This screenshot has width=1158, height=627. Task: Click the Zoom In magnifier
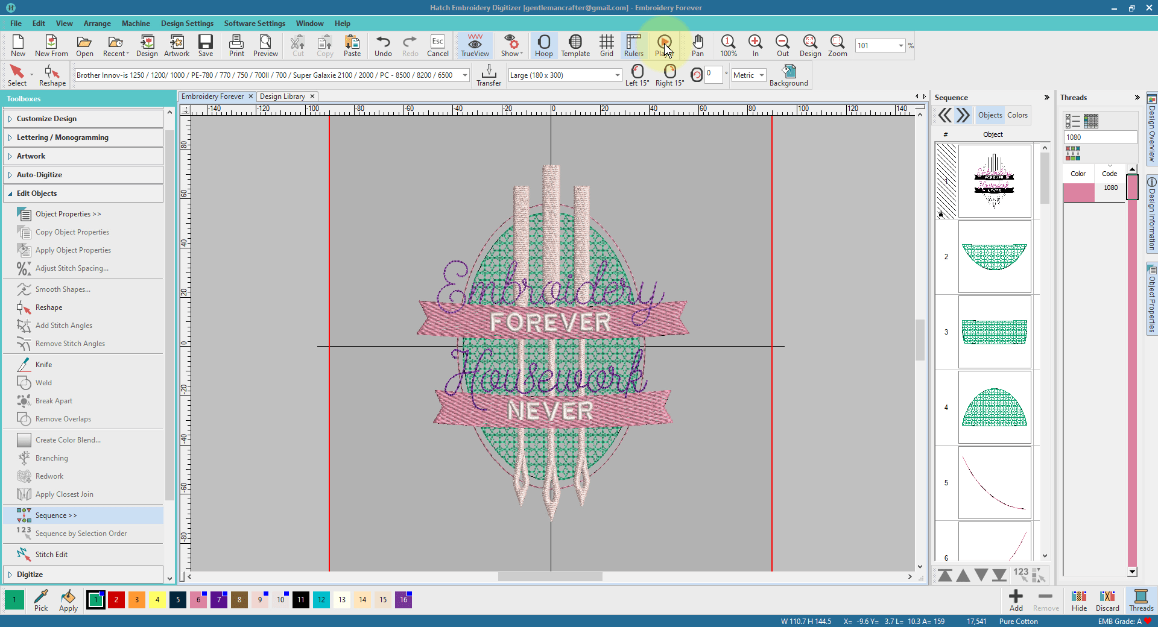pyautogui.click(x=755, y=45)
